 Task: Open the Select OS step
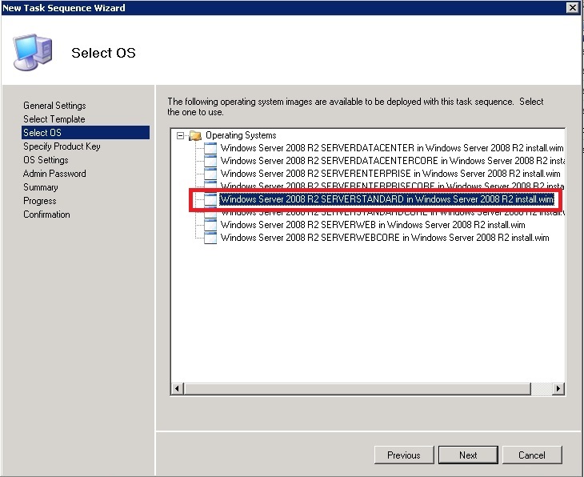tap(86, 133)
